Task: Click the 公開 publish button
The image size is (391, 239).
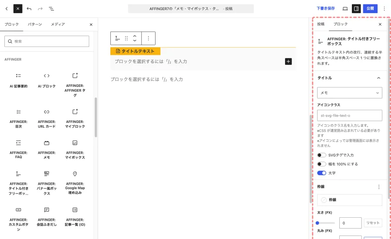Action: click(370, 9)
